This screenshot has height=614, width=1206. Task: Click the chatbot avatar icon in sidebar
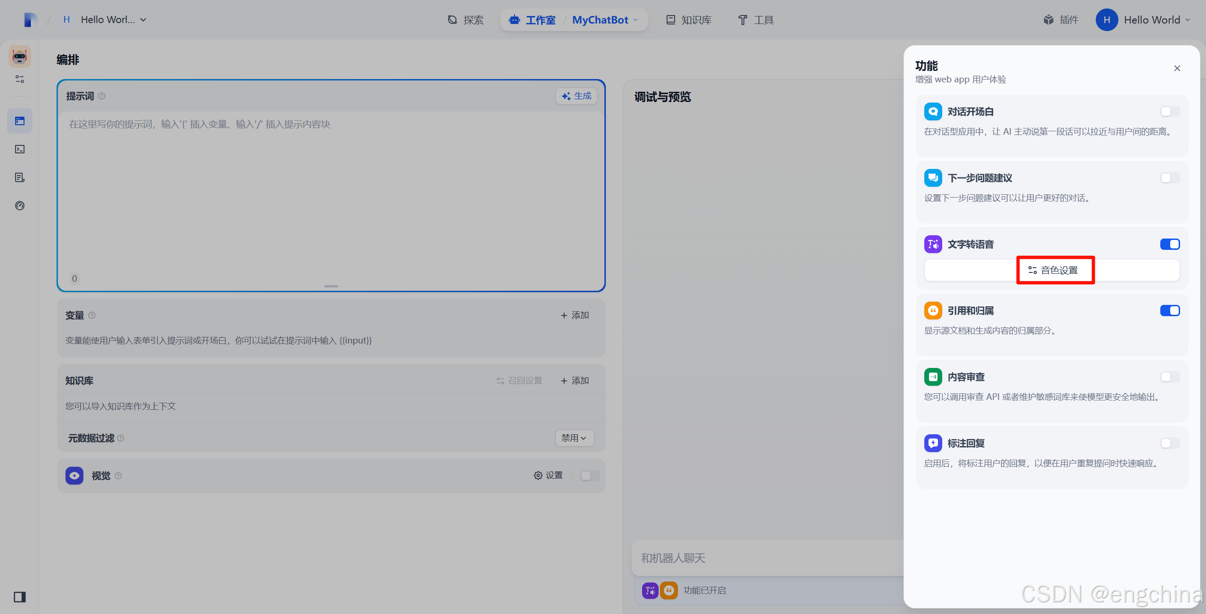point(20,56)
